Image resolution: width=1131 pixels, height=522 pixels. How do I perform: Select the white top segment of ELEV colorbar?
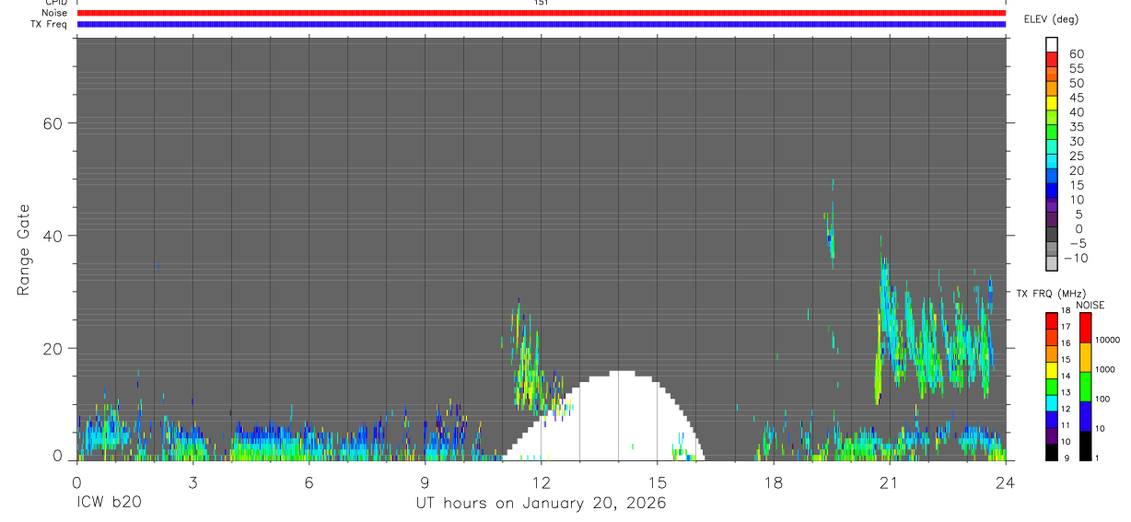pyautogui.click(x=1052, y=43)
